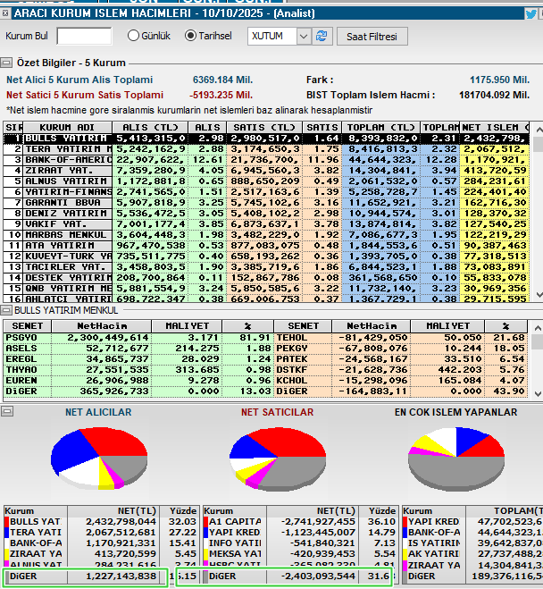543x589 pixels.
Task: Click A1 CAPITA row in net sellers
Action: pyautogui.click(x=300, y=522)
